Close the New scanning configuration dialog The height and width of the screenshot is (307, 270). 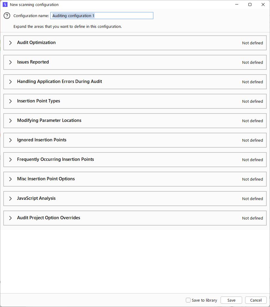click(x=263, y=4)
